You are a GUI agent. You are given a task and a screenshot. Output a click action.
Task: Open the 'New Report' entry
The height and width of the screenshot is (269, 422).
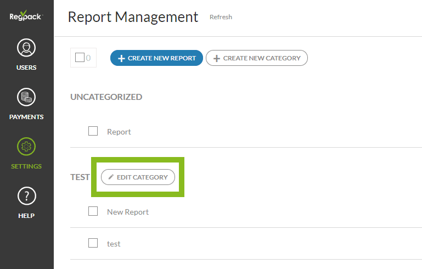coord(128,212)
